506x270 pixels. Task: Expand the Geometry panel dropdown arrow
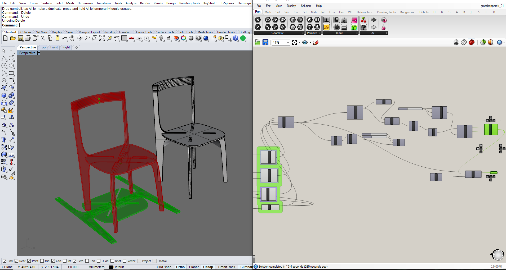tap(303, 33)
